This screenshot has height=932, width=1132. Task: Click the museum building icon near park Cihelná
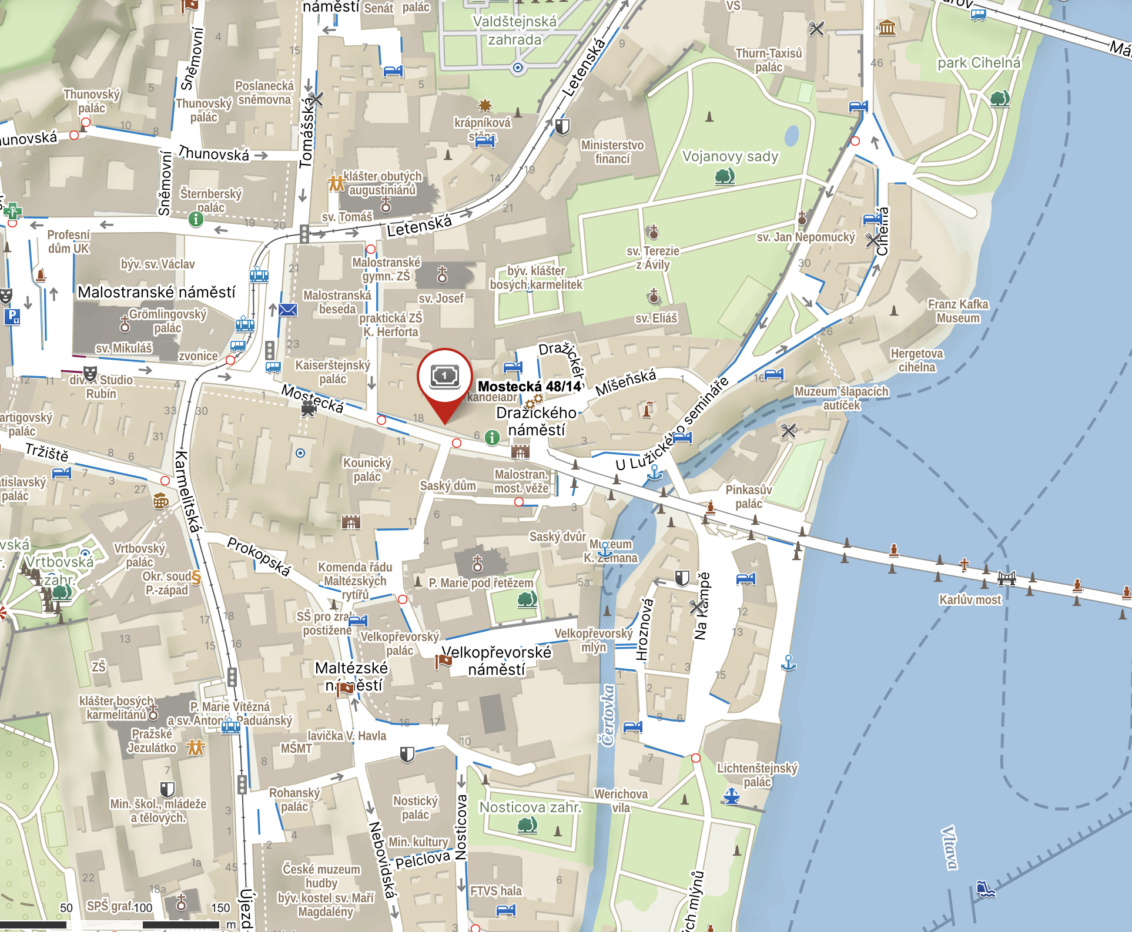[887, 28]
